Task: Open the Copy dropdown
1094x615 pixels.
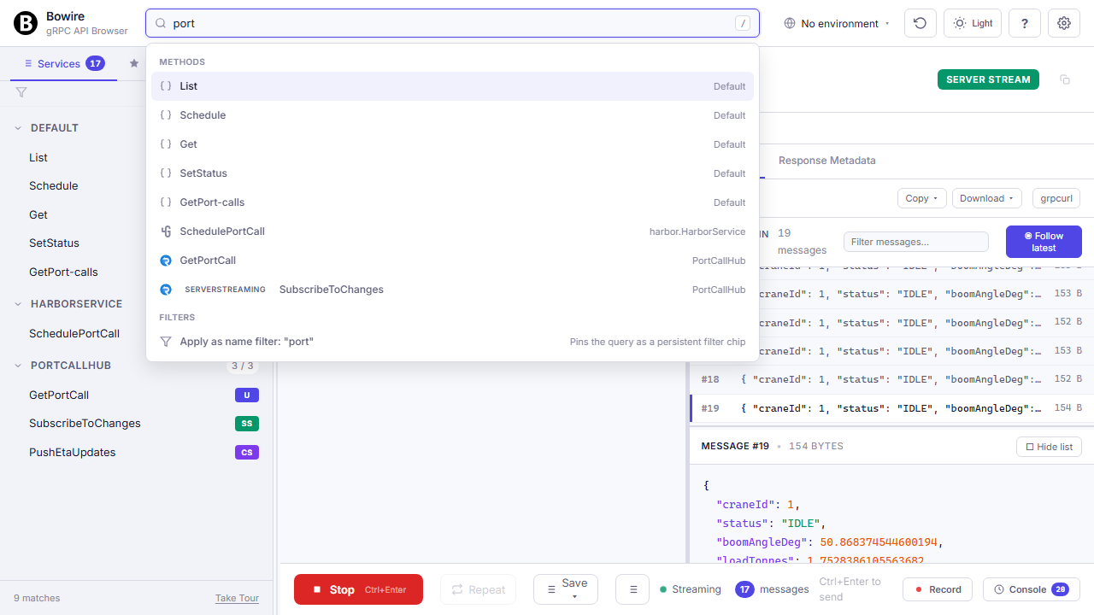Action: click(921, 198)
